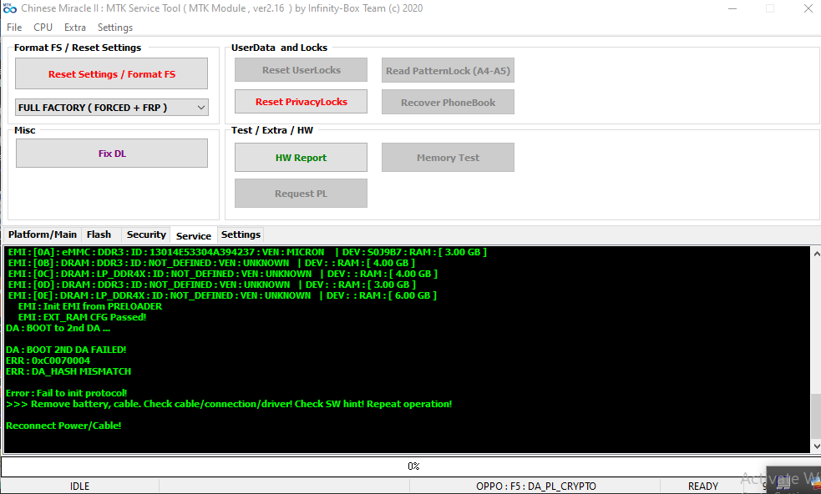821x494 pixels.
Task: Click the log scrollbar up arrow
Action: [816, 254]
